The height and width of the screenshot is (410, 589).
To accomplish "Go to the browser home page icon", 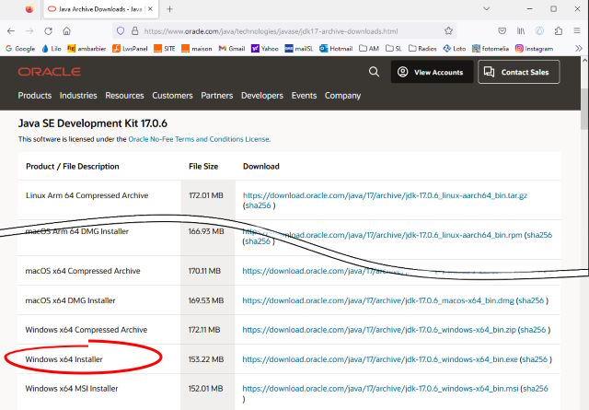I will (66, 30).
